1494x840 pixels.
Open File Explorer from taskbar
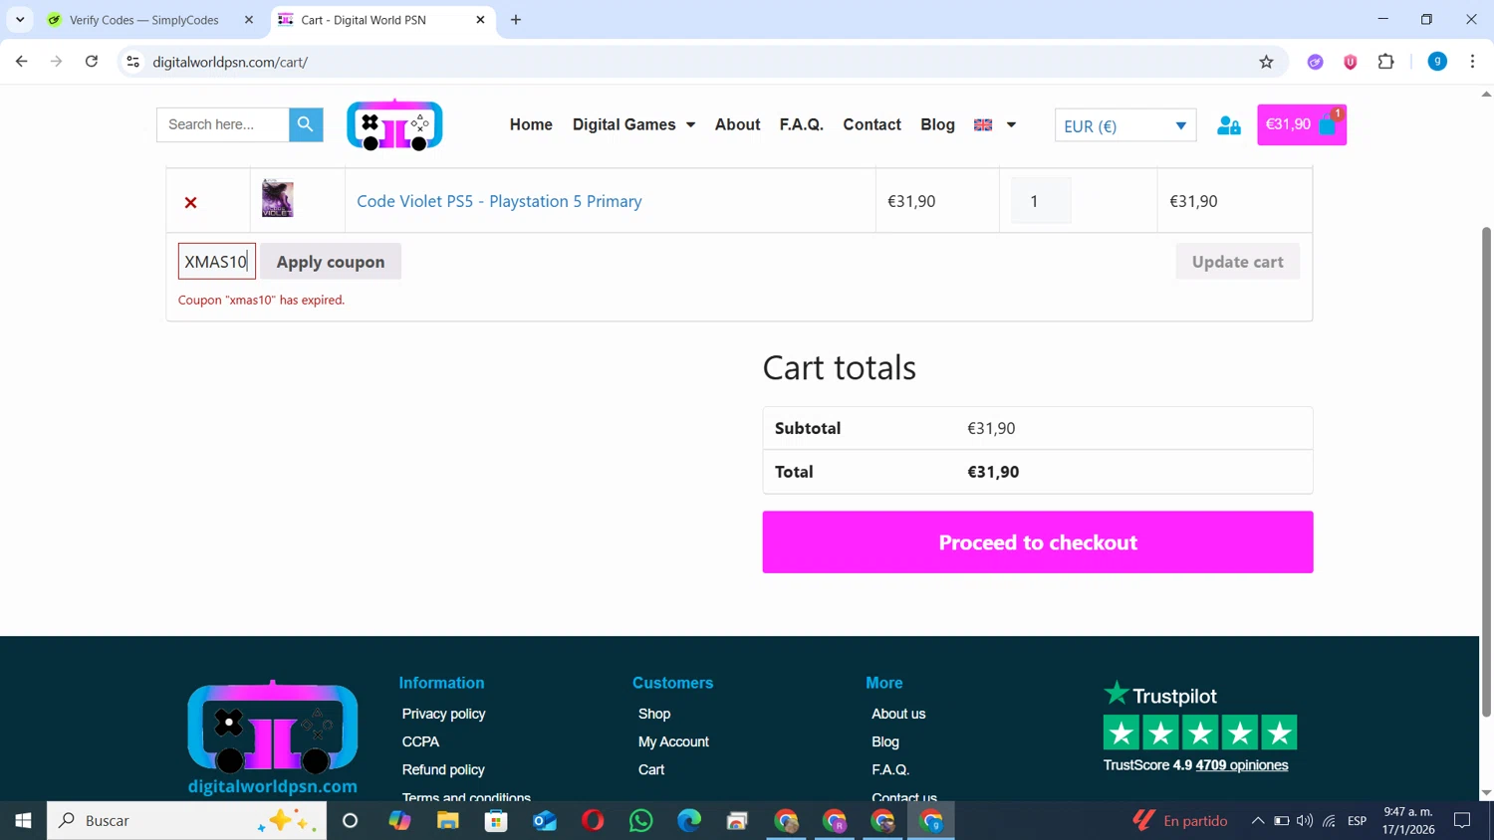pyautogui.click(x=448, y=820)
